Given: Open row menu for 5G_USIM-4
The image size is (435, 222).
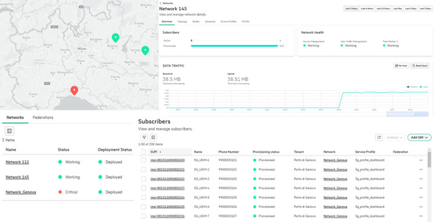Looking at the screenshot, I should [421, 188].
